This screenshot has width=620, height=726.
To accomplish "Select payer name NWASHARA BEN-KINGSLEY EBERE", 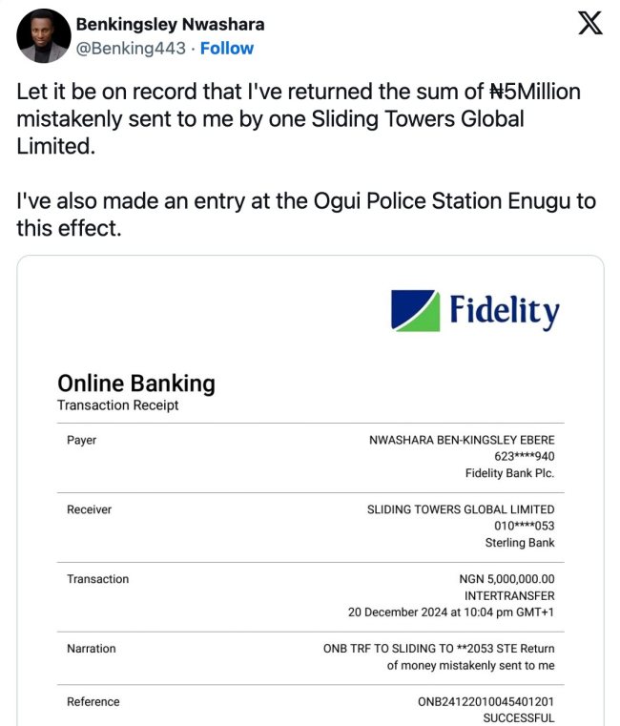I will click(462, 441).
